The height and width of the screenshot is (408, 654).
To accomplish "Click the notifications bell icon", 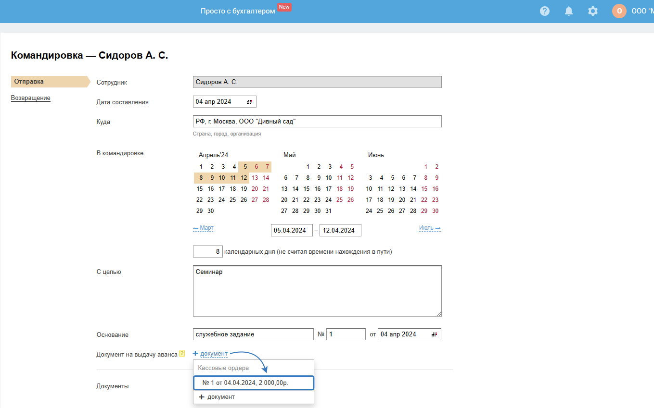I will (569, 11).
